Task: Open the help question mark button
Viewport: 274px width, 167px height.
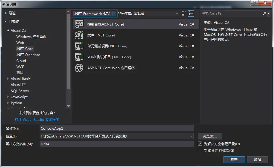Action: [x=254, y=3]
